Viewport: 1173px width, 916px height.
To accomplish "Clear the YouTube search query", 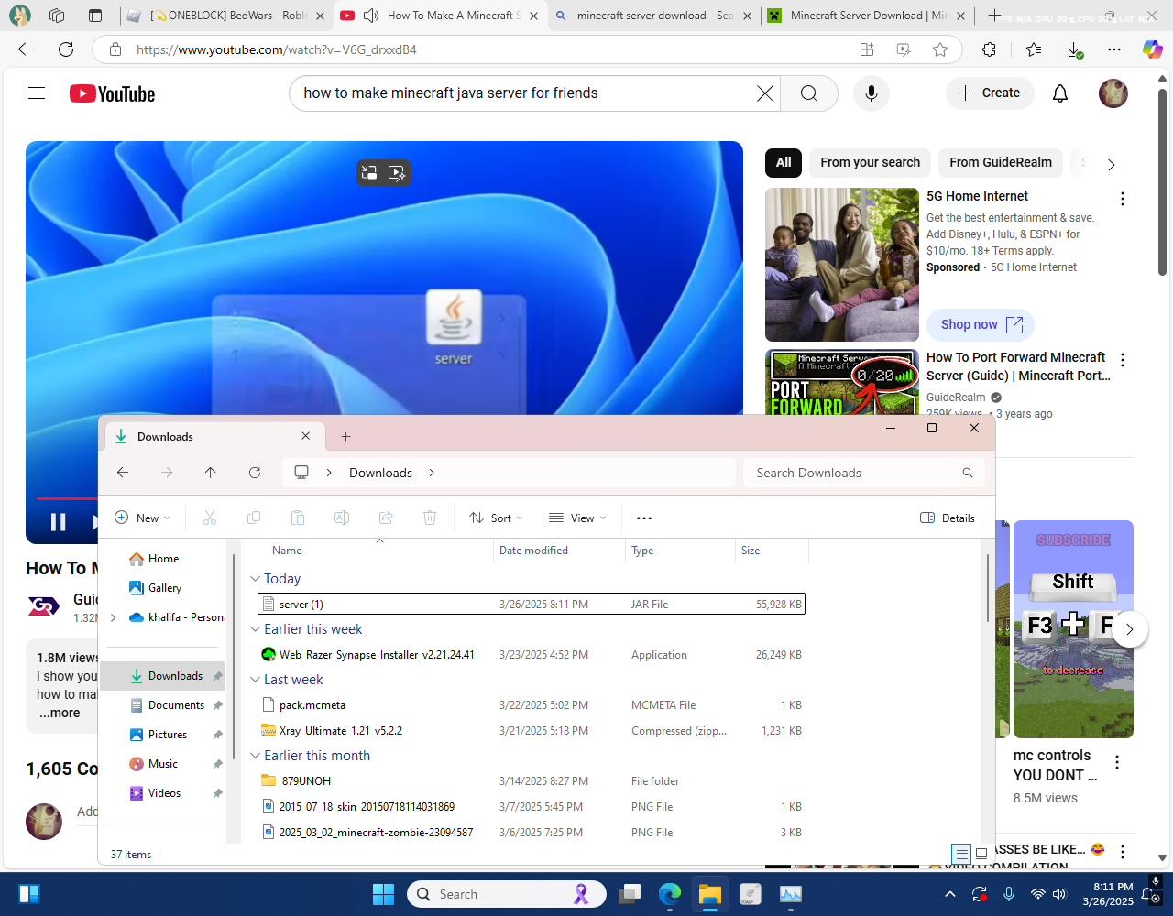I will click(765, 93).
